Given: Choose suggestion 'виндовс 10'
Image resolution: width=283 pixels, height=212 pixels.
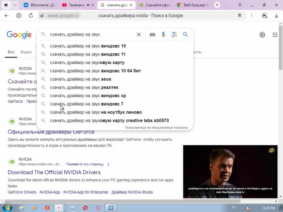Looking at the screenshot, I should tap(115, 46).
